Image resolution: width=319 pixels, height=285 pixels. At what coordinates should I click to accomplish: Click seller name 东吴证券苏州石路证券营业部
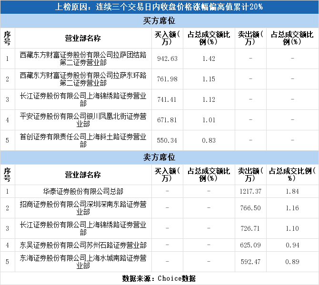(83, 245)
